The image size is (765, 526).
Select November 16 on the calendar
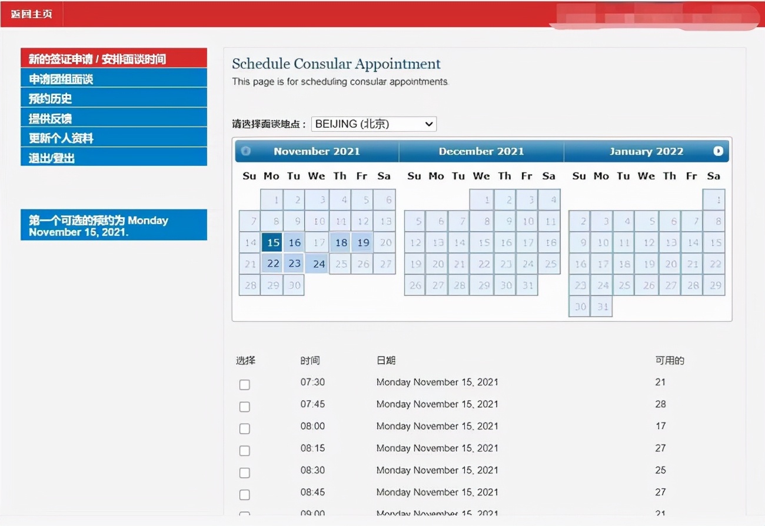pos(294,242)
